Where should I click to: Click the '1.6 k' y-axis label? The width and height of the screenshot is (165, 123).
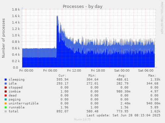16,16
